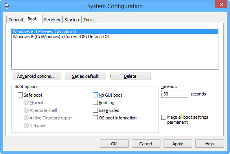Click the Timeout seconds input field
The image size is (230, 154).
[x=175, y=94]
